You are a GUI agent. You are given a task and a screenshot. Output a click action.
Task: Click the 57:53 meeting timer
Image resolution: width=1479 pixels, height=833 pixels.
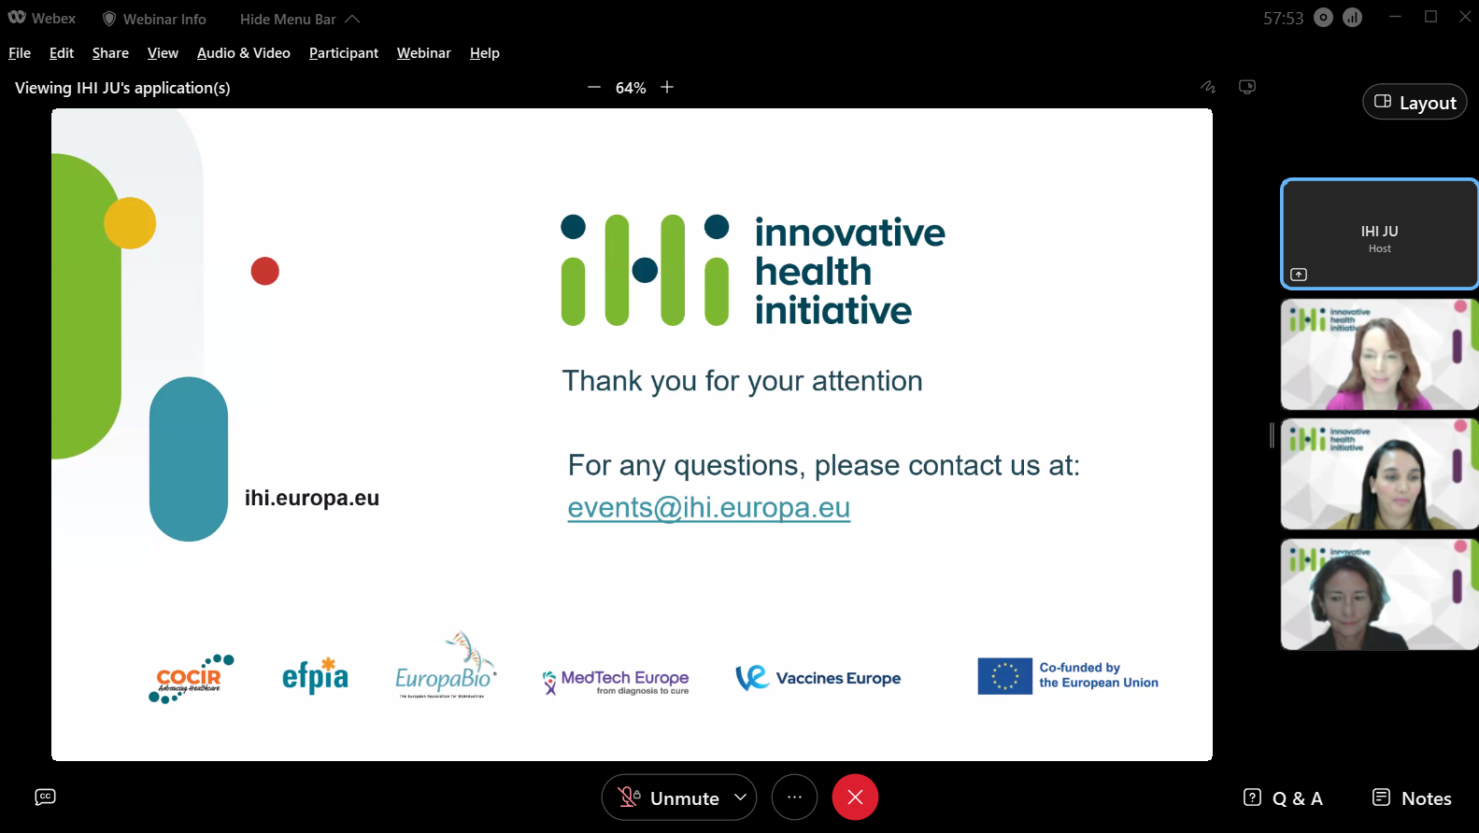1283,19
